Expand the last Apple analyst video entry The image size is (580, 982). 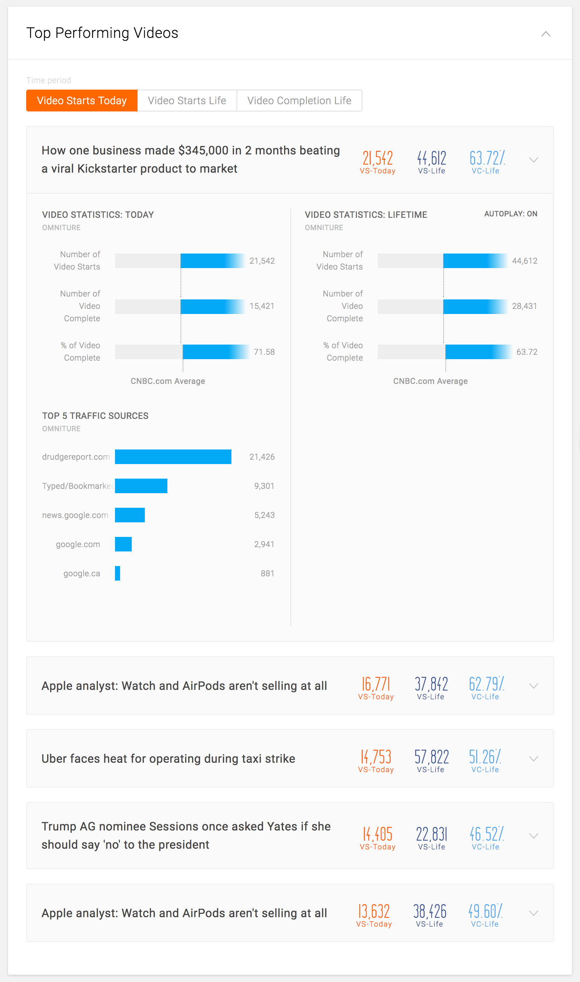(x=533, y=913)
